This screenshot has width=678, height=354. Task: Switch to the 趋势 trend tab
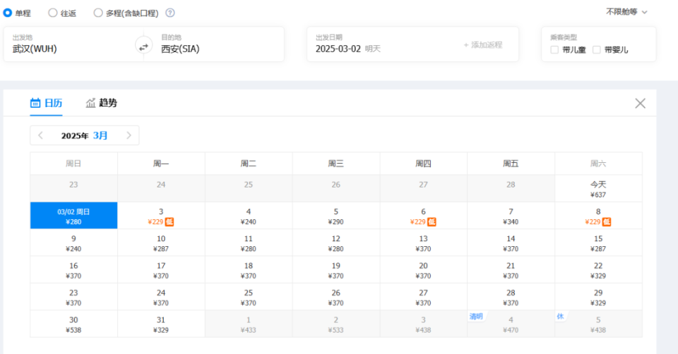102,103
